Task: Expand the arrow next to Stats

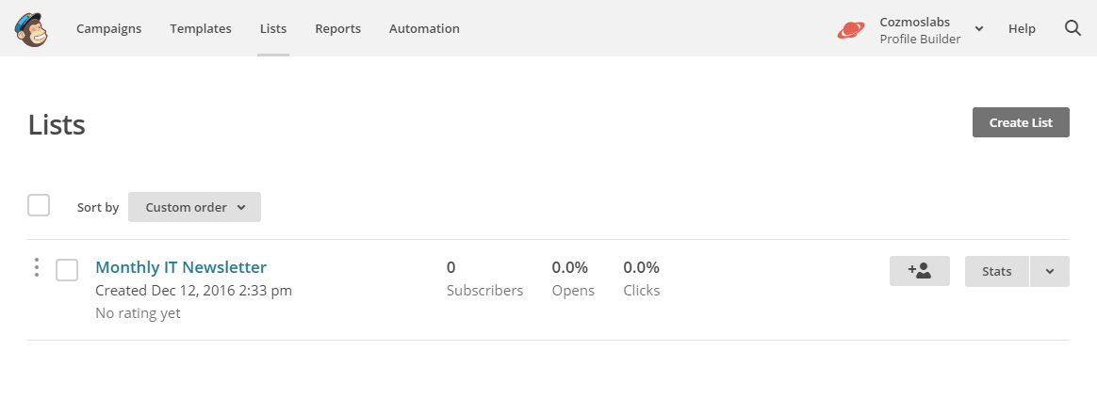Action: pos(1050,272)
